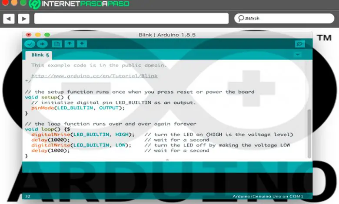Click line number 32 in status bar
The image size is (339, 204).
(28, 196)
